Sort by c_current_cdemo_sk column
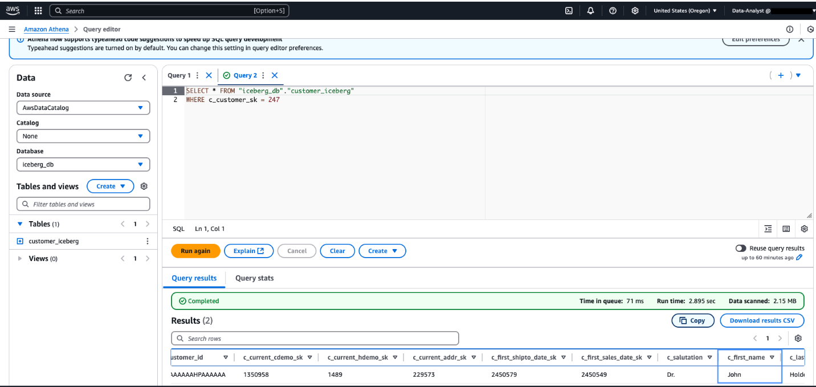 (309, 357)
